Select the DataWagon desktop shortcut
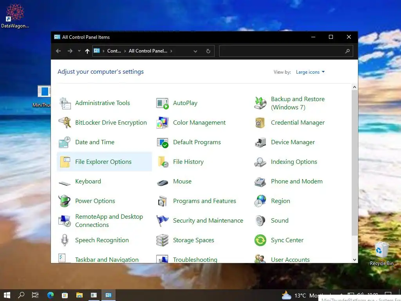This screenshot has height=301, width=401. pos(15,16)
